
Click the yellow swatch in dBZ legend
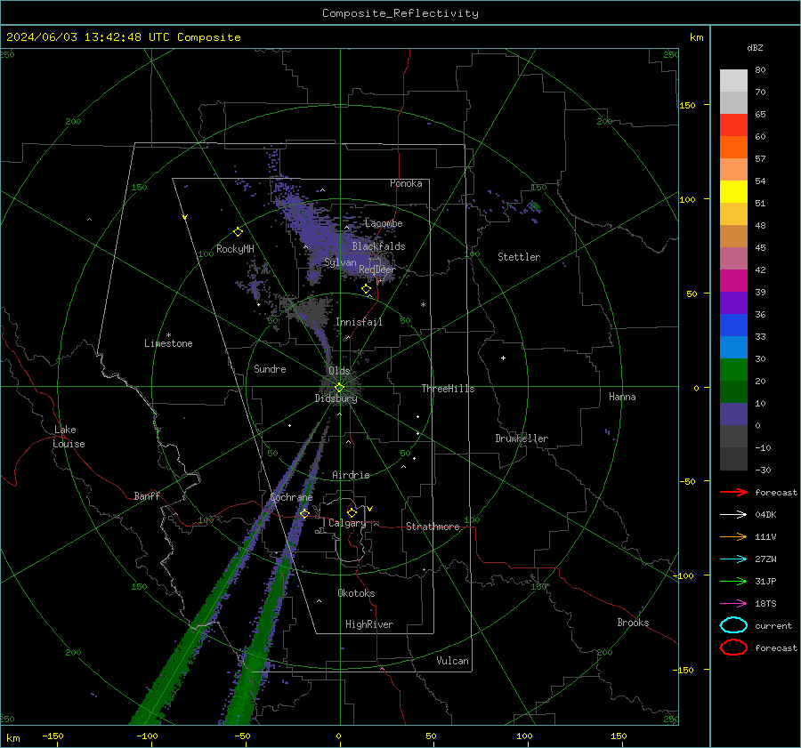733,192
